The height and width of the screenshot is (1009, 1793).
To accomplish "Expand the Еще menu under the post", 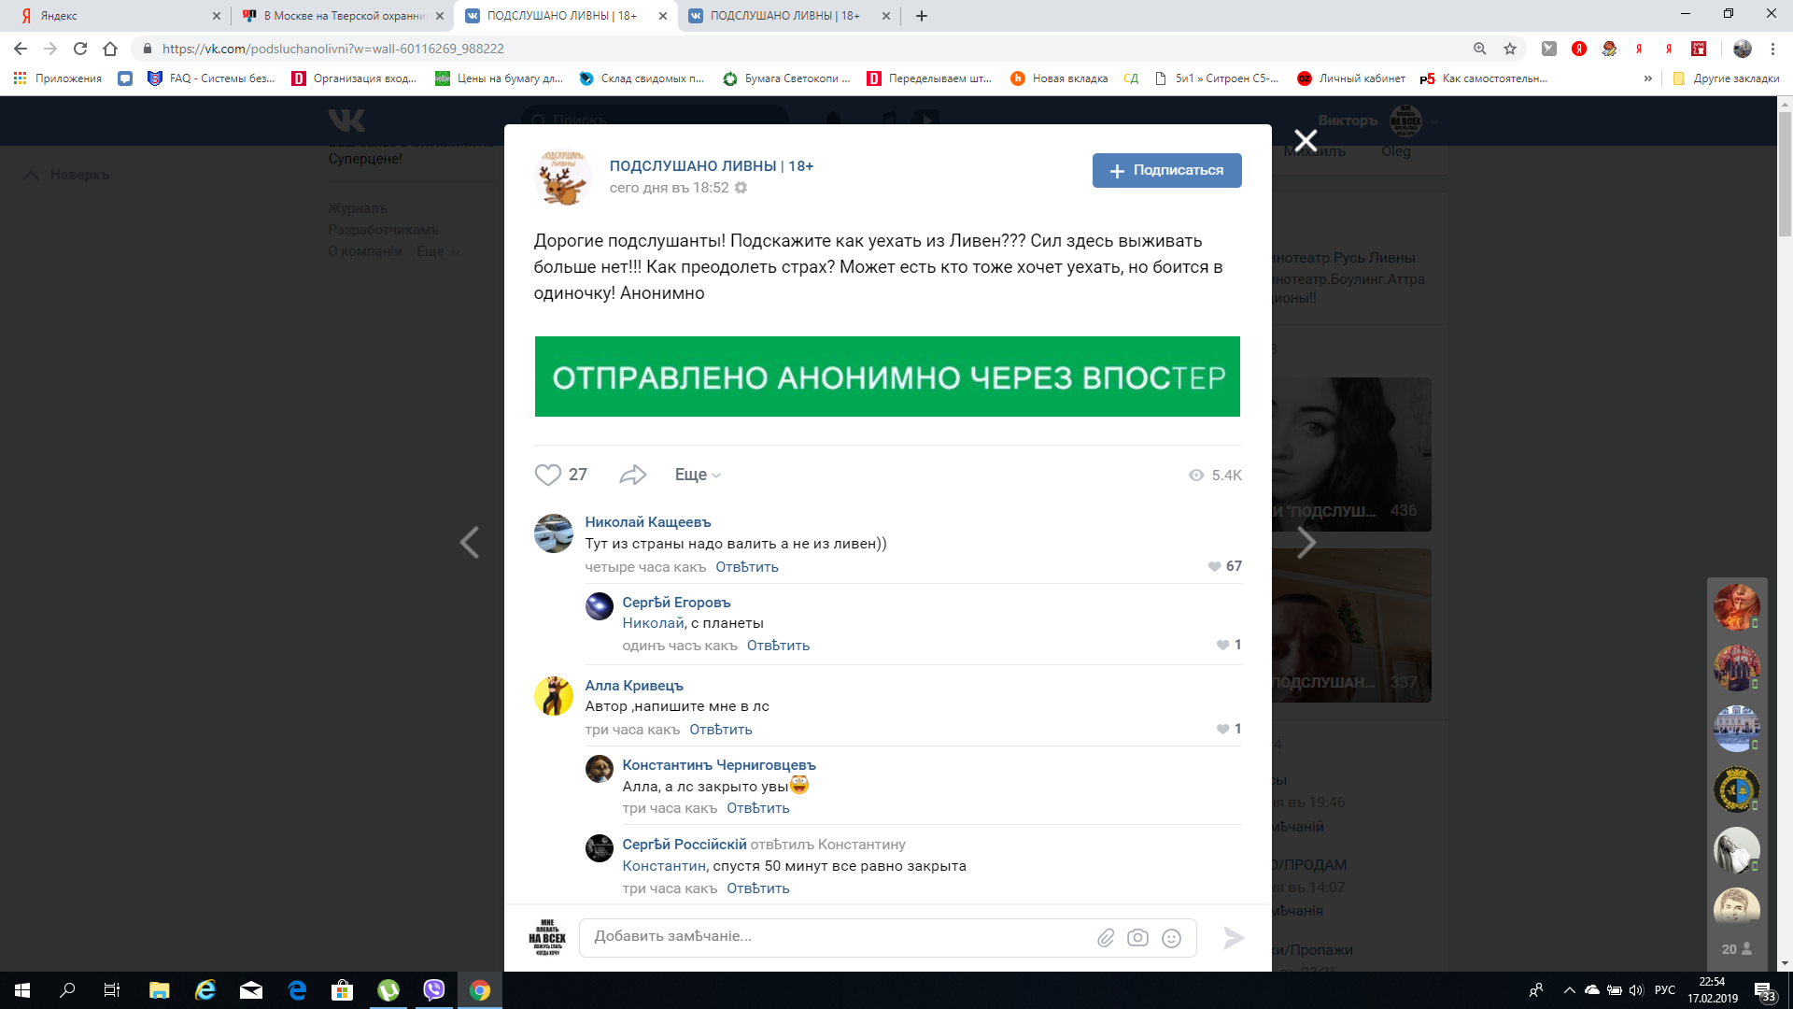I will tap(698, 475).
